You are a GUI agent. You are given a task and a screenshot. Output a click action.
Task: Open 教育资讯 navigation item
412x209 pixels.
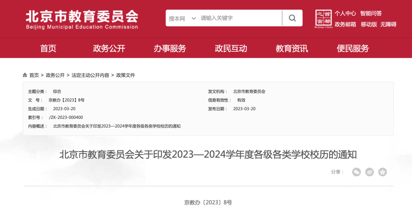(x=292, y=48)
